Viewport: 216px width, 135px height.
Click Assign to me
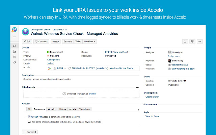coord(174,56)
